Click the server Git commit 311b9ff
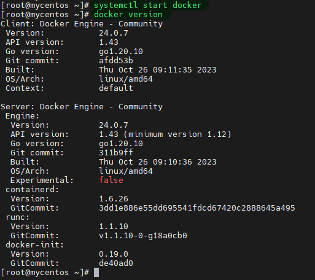Image resolution: width=315 pixels, height=280 pixels. [x=116, y=153]
